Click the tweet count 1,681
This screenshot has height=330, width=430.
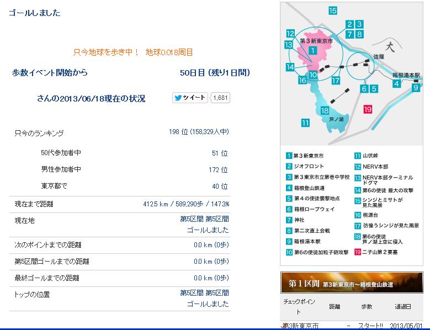[220, 98]
